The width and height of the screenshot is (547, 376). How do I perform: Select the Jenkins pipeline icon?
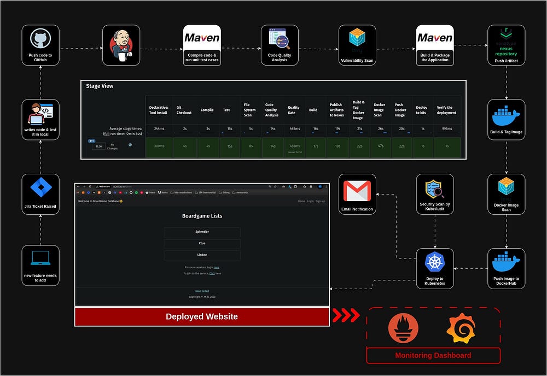point(121,45)
